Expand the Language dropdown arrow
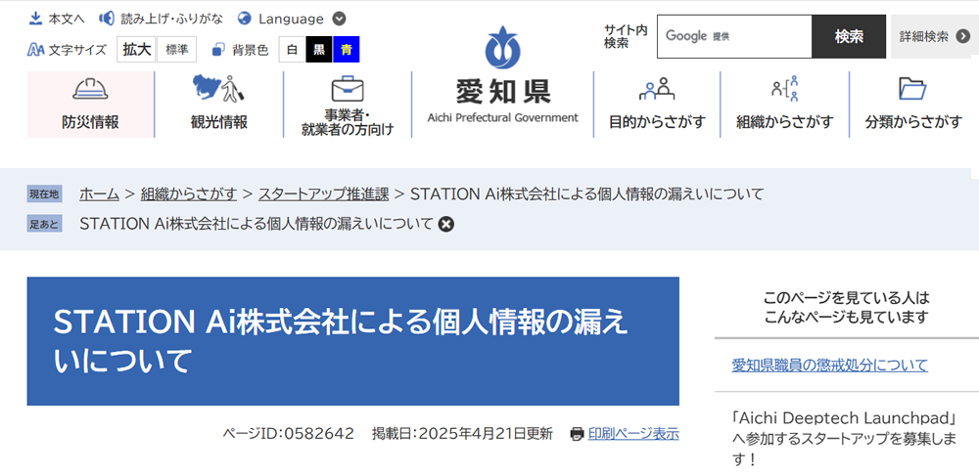This screenshot has height=474, width=979. (339, 19)
